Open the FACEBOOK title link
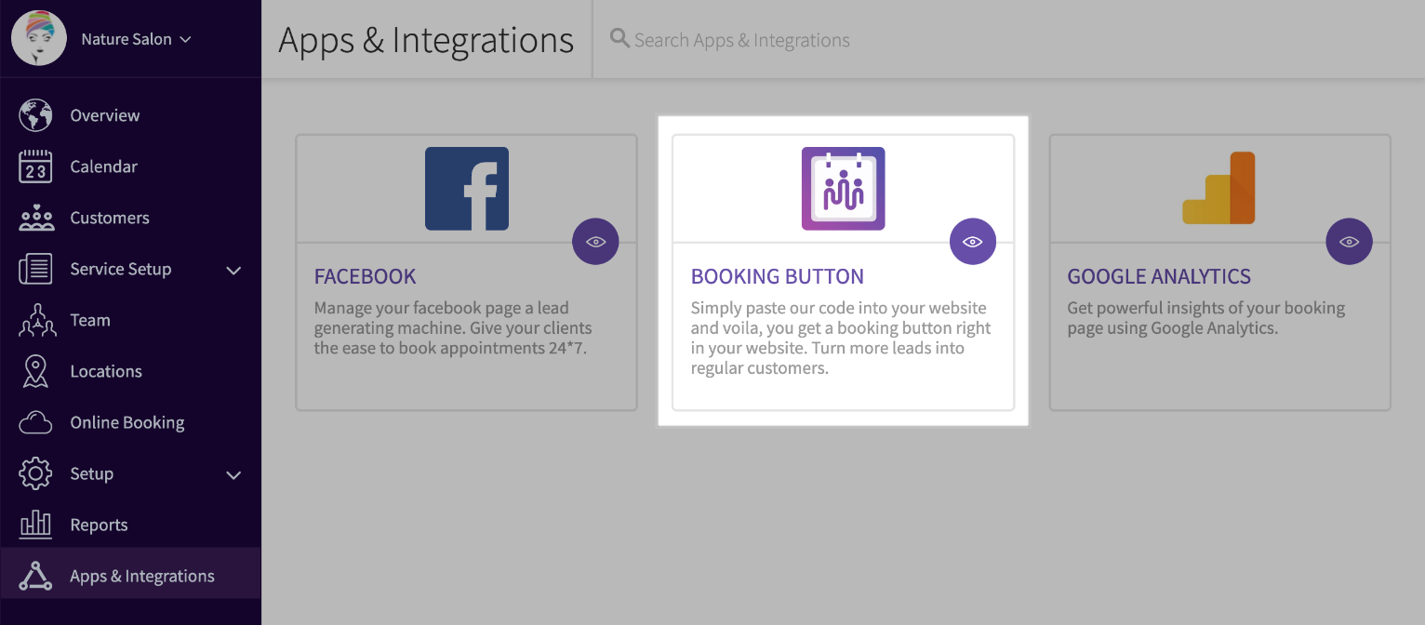Image resolution: width=1425 pixels, height=625 pixels. pyautogui.click(x=365, y=276)
